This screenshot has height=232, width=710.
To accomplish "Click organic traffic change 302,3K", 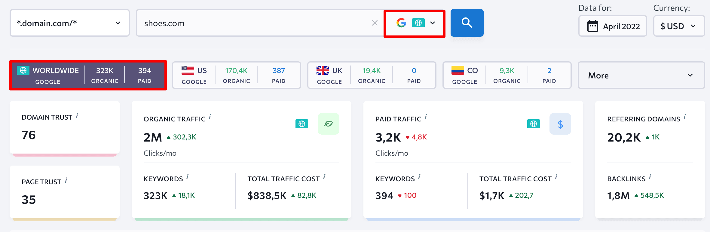I will pos(184,137).
